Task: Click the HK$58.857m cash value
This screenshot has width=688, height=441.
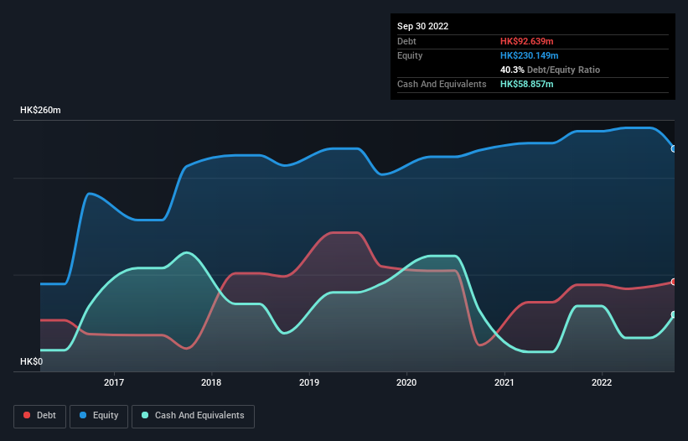Action: pyautogui.click(x=526, y=84)
